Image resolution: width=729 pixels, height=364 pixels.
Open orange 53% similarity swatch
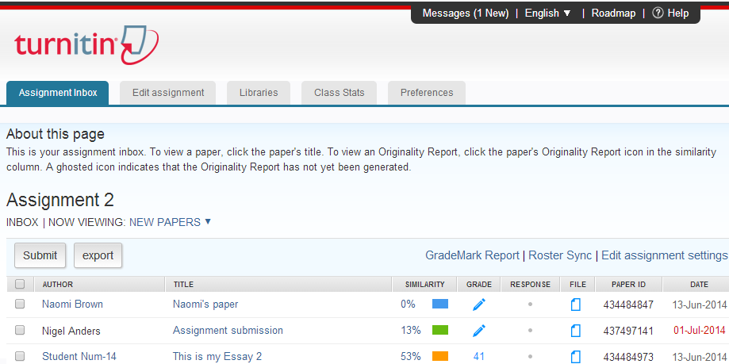click(x=439, y=356)
